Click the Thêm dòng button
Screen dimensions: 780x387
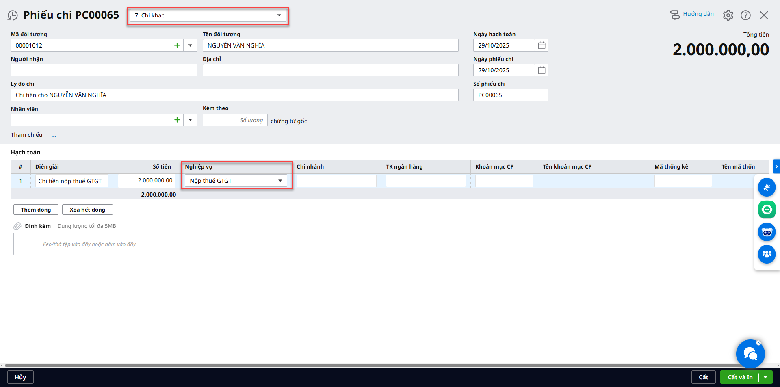pyautogui.click(x=36, y=210)
